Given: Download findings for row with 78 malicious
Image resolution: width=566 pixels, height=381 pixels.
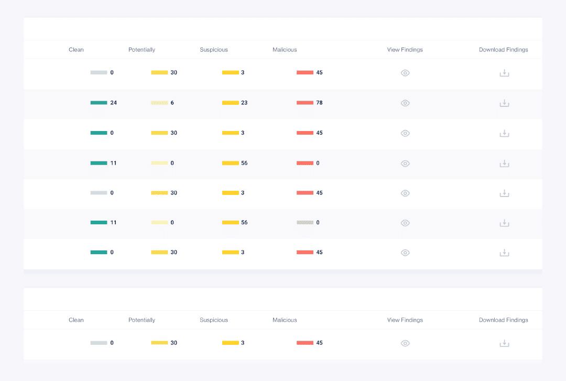Looking at the screenshot, I should pos(504,103).
